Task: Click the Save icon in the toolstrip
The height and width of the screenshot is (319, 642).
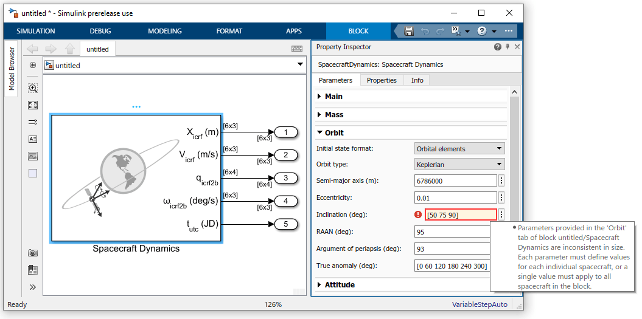Action: [x=409, y=31]
